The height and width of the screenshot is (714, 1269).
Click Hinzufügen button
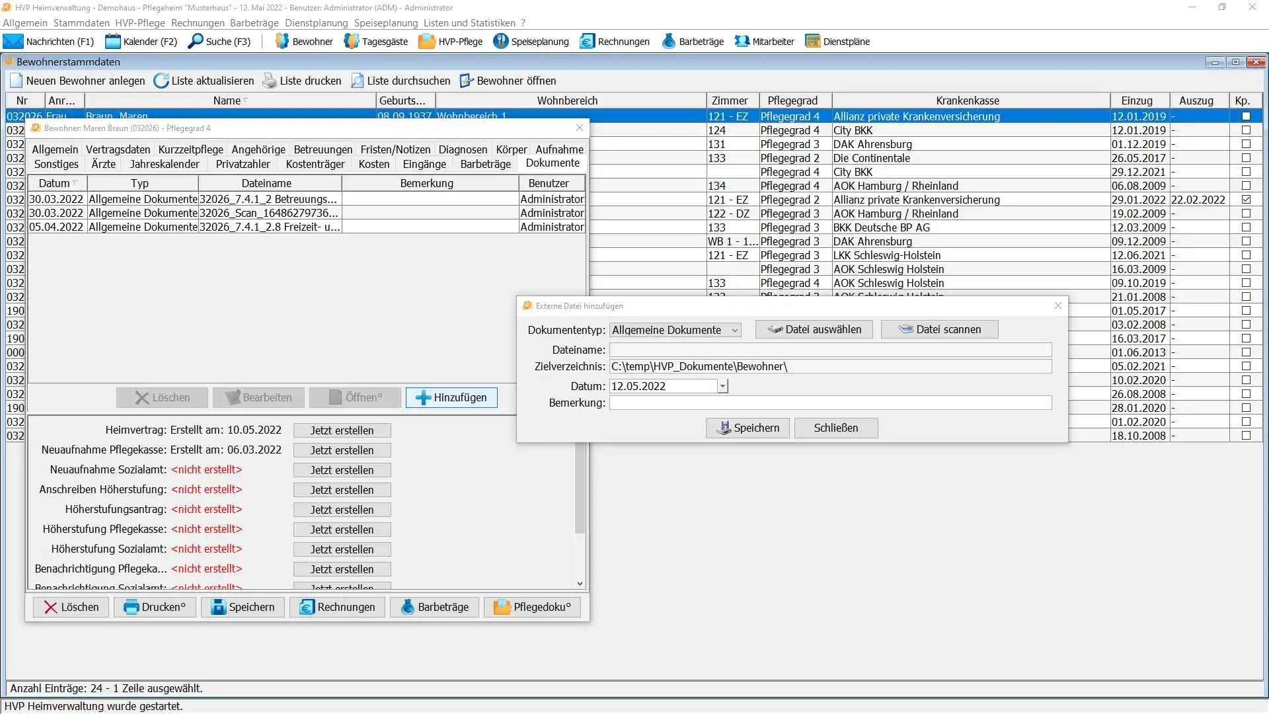[x=451, y=397]
